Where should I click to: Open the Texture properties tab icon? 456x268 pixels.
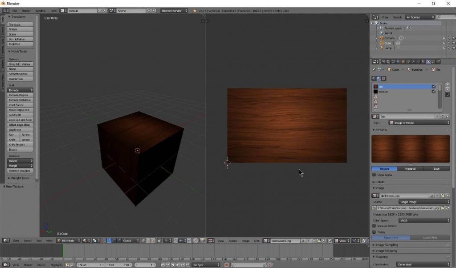pos(428,62)
